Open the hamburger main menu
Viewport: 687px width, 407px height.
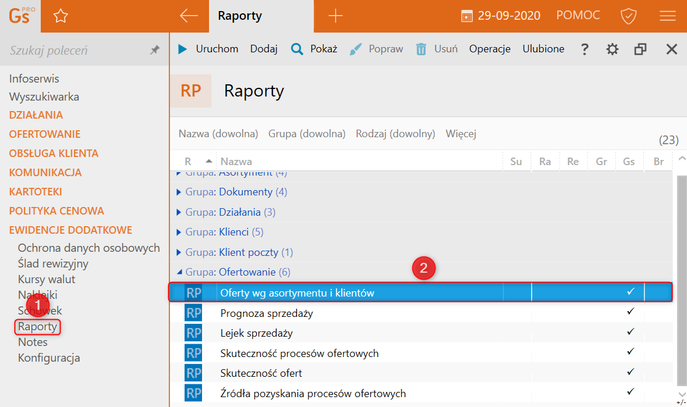click(x=667, y=16)
